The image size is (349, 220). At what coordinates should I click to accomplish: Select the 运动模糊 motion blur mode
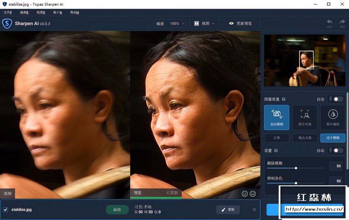click(277, 118)
